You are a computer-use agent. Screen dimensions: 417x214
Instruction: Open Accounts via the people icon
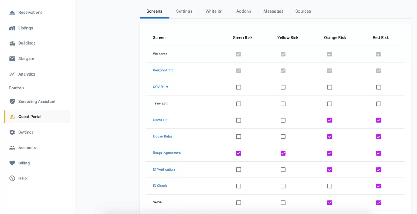pos(12,148)
